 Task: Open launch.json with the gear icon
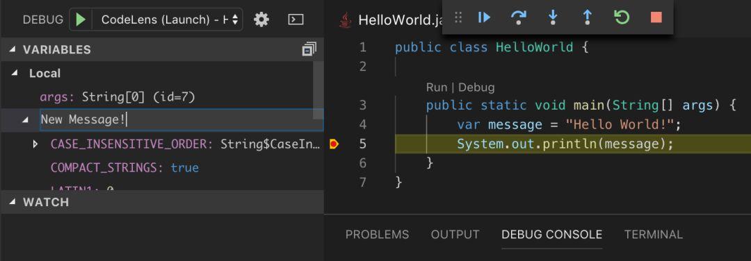click(x=261, y=19)
